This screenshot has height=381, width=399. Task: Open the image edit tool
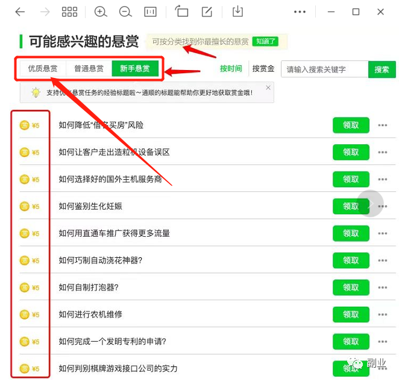(207, 12)
